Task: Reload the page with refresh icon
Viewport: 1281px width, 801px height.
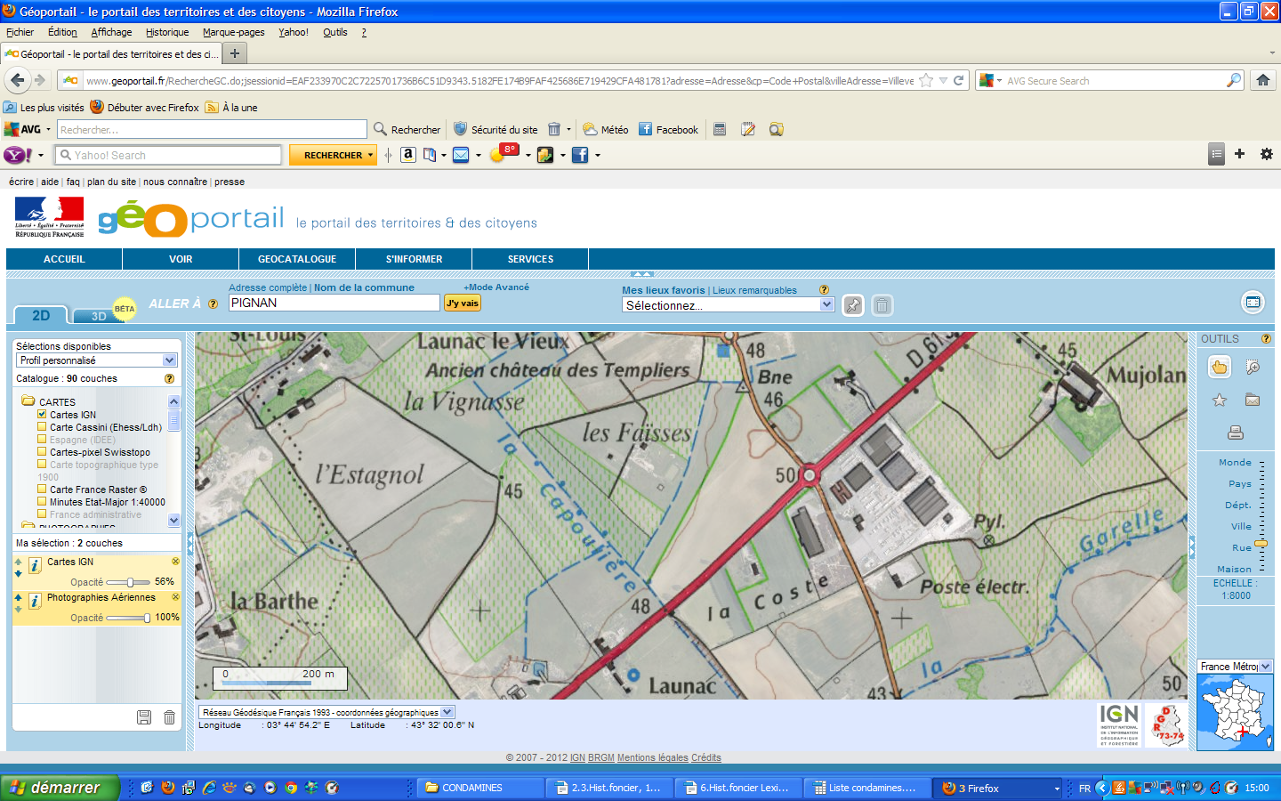Action: coord(959,80)
